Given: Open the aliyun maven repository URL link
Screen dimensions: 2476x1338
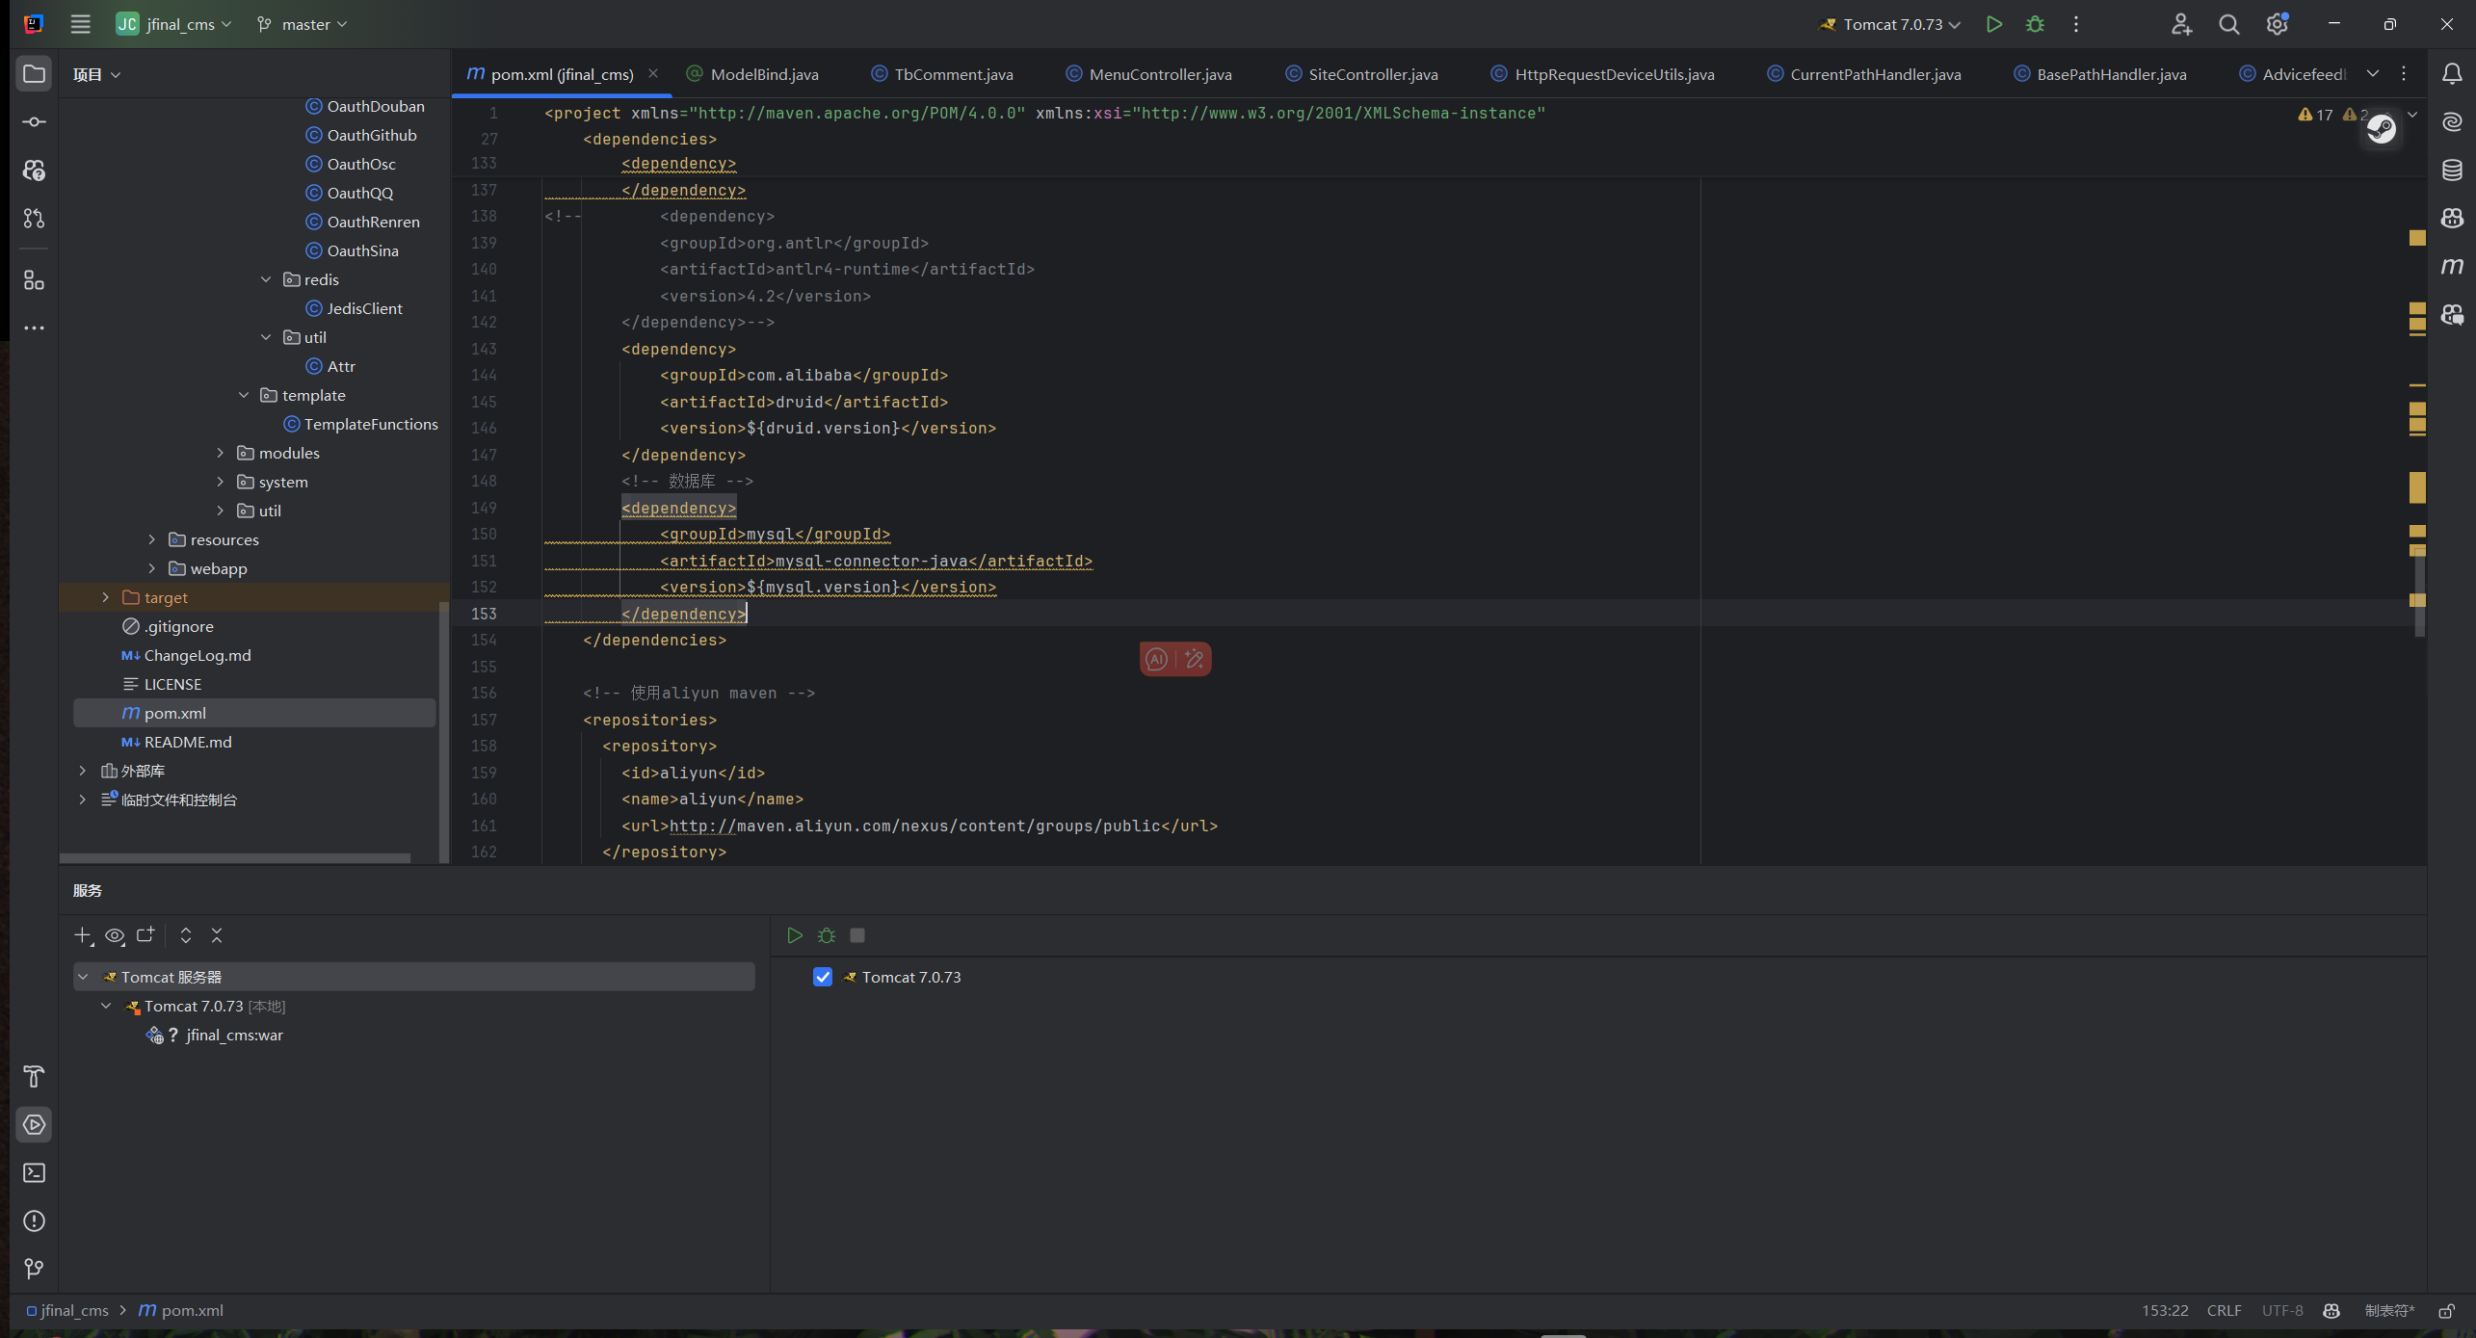Looking at the screenshot, I should (915, 826).
